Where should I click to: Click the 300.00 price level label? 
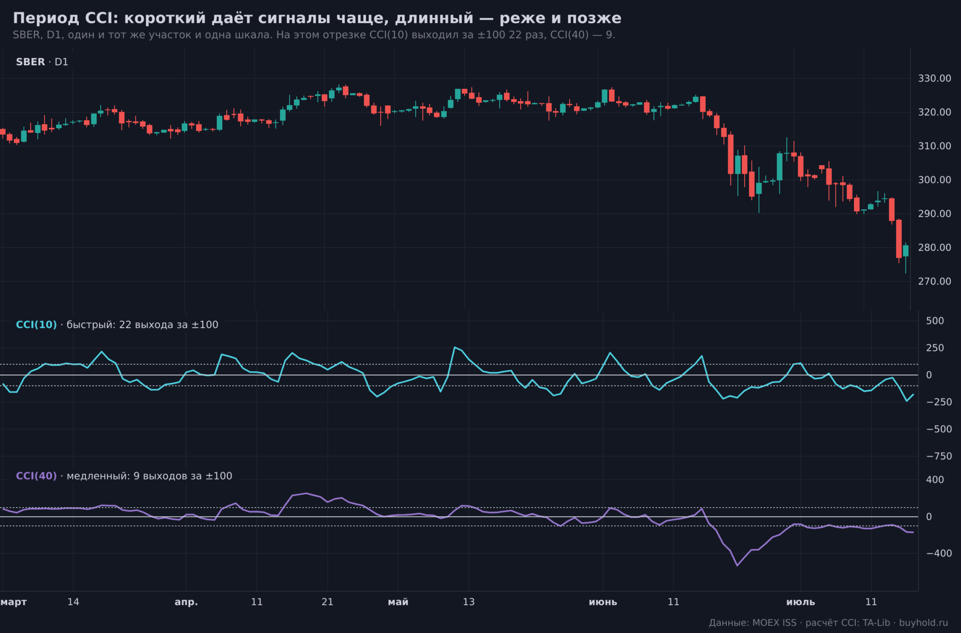934,180
